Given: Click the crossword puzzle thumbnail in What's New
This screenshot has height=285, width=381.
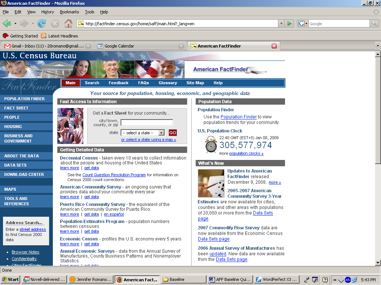Looking at the screenshot, I should pyautogui.click(x=211, y=183).
